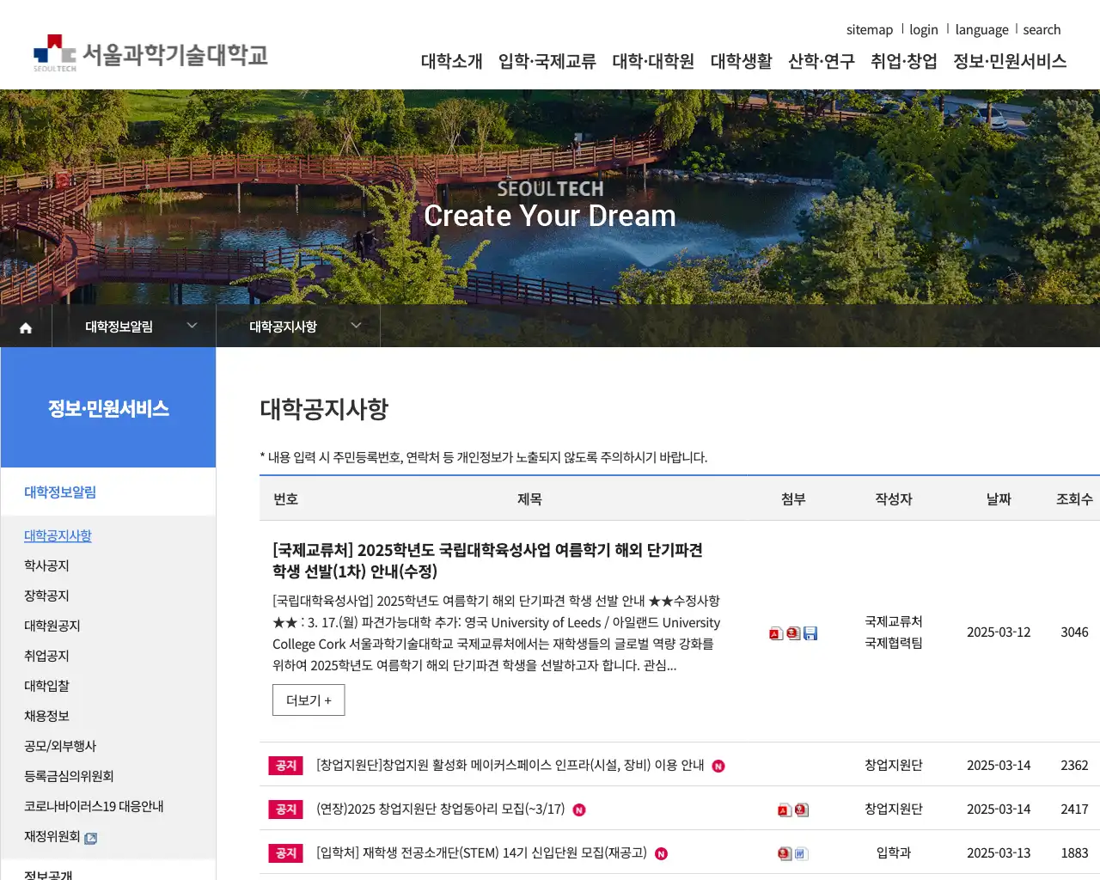Click the 날짜 column header
The width and height of the screenshot is (1100, 880).
coord(999,499)
